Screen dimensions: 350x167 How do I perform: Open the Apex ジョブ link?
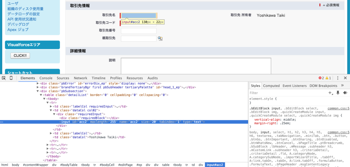click(18, 29)
